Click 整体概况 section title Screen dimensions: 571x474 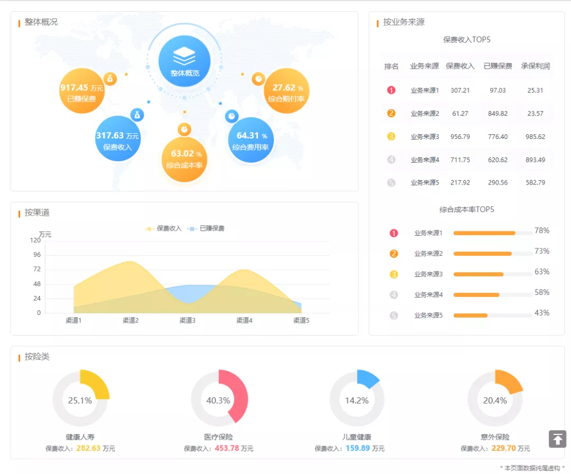click(x=41, y=22)
